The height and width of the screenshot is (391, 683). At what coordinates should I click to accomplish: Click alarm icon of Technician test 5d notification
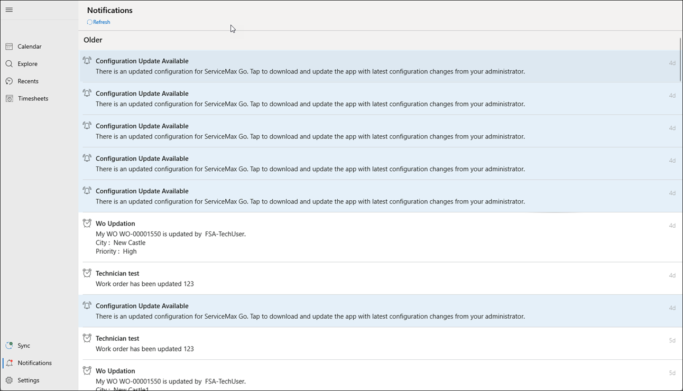[87, 338]
